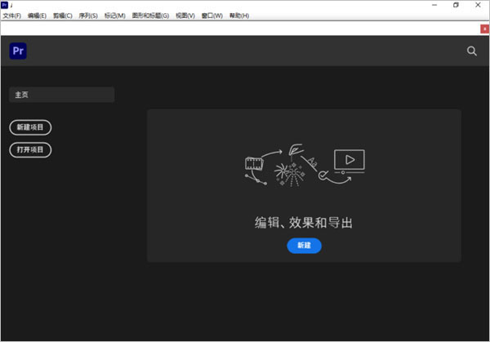Open the 帮助(H) menu
Image resolution: width=490 pixels, height=342 pixels.
point(240,16)
